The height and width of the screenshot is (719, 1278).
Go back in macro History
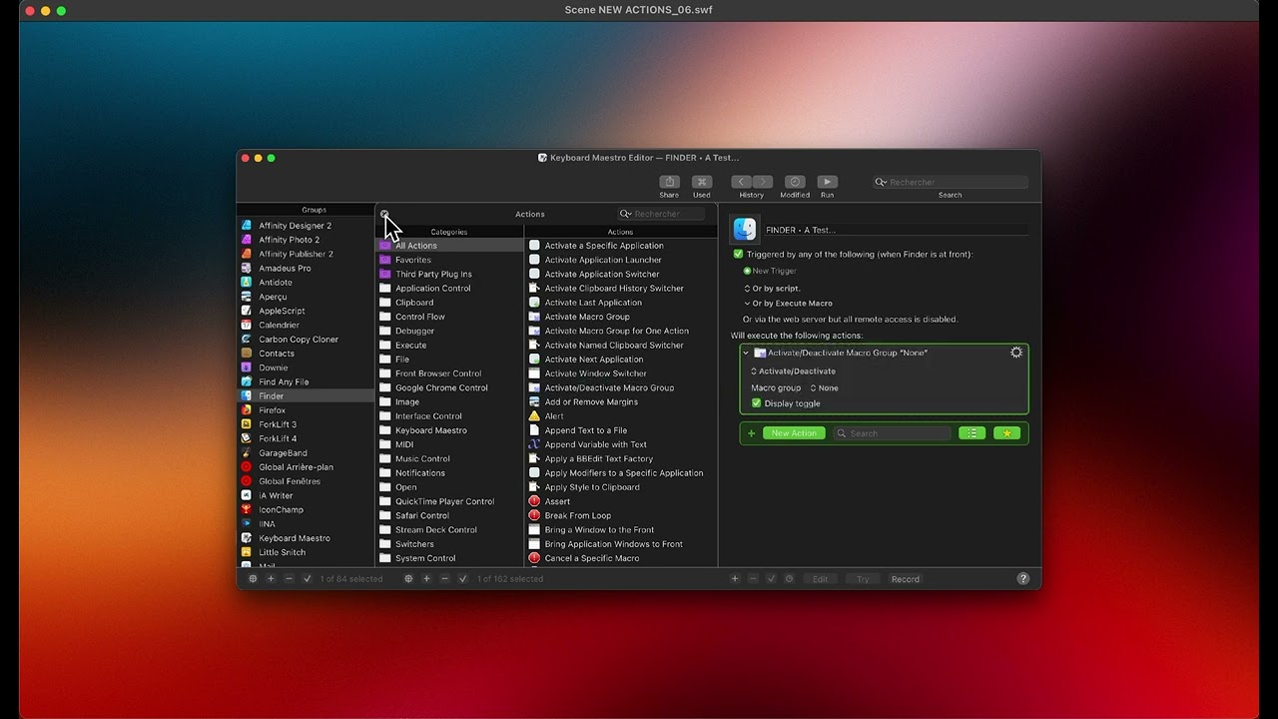741,182
